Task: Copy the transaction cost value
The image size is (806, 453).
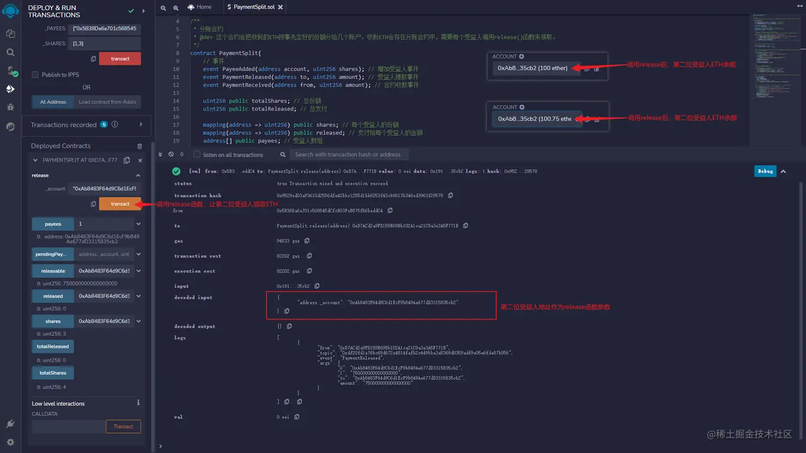Action: (309, 256)
